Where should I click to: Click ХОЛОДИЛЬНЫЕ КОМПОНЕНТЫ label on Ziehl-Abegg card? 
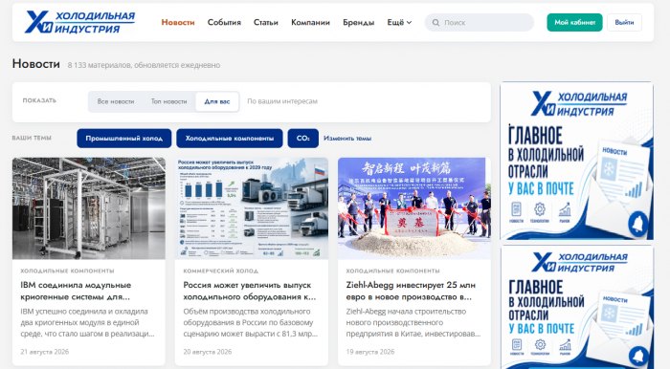point(392,271)
